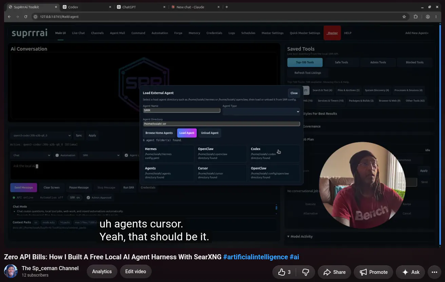Switch to the Codex browser tab
The image size is (445, 282).
87,7
